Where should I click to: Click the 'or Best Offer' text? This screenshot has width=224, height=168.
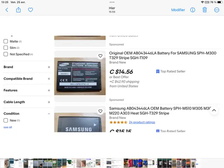pos(119,77)
